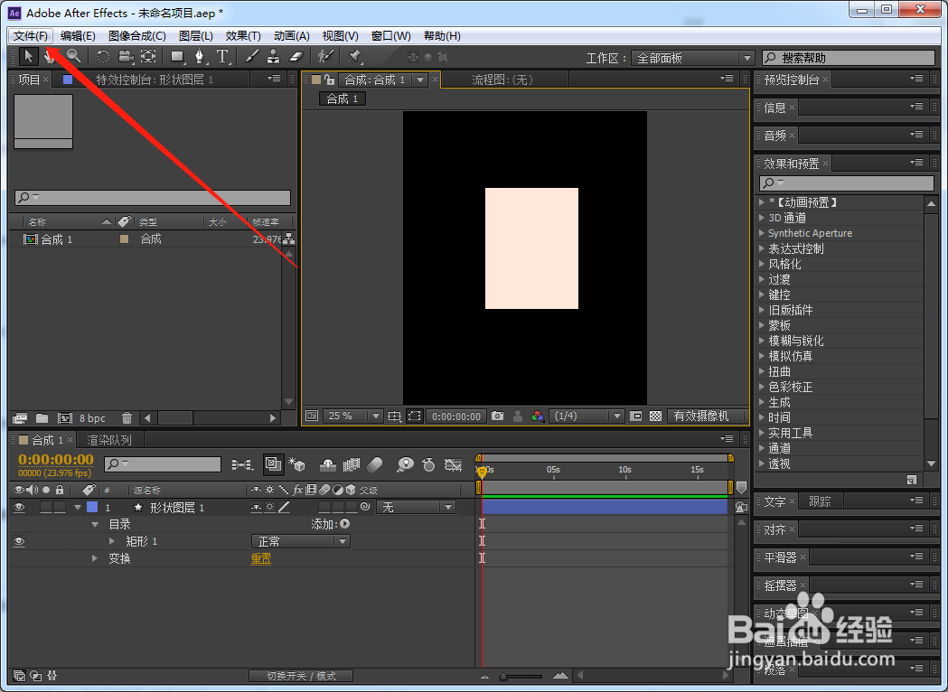Open the 有效摄像机 view dropdown
This screenshot has height=692, width=948.
[708, 416]
